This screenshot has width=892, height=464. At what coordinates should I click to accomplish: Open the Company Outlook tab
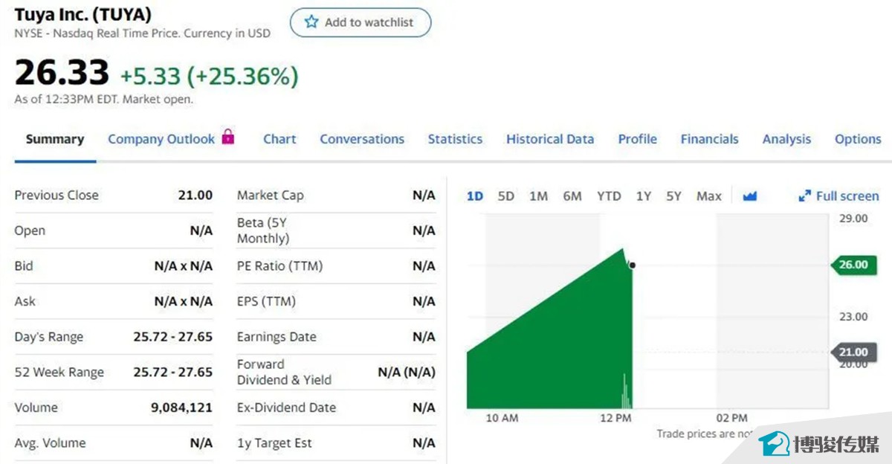click(161, 139)
